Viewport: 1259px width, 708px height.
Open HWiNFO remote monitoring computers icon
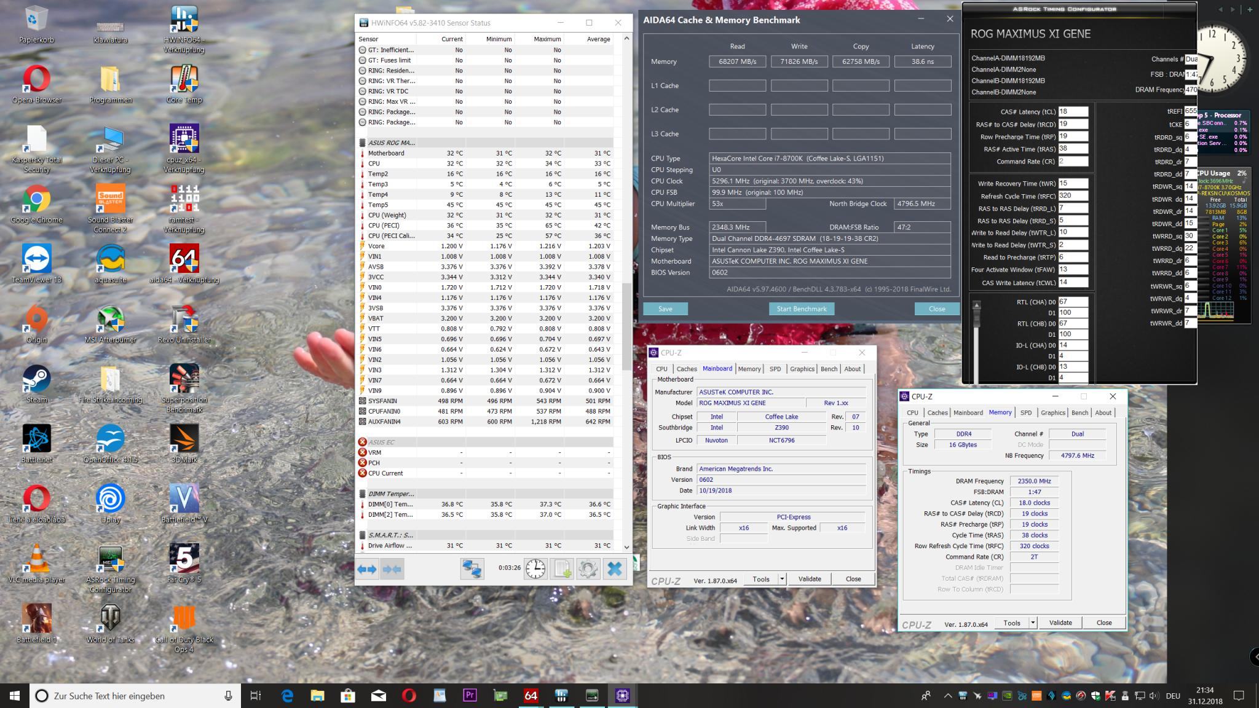point(472,569)
